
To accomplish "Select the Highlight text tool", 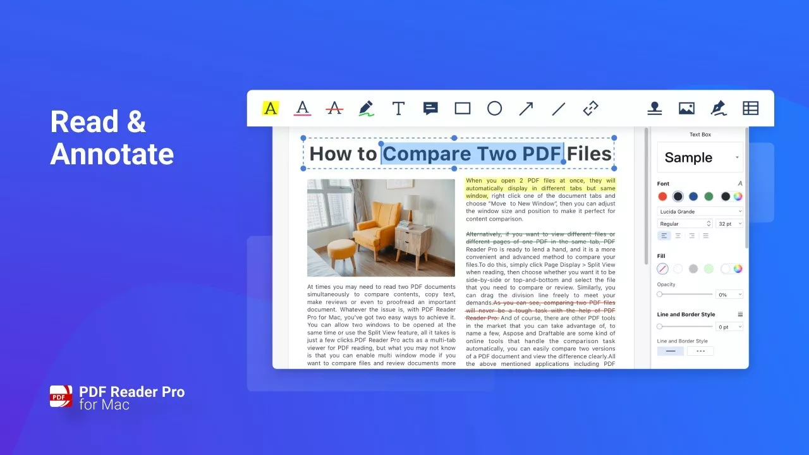I will 271,108.
